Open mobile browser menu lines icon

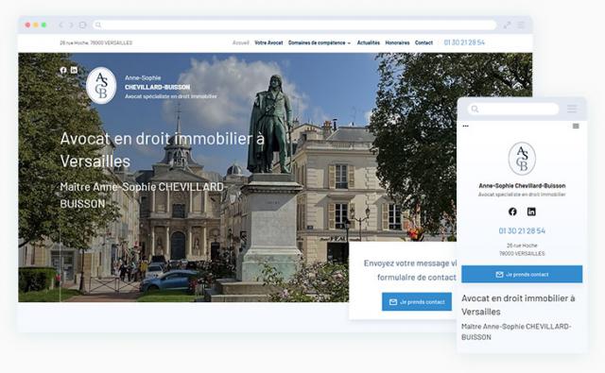click(572, 109)
